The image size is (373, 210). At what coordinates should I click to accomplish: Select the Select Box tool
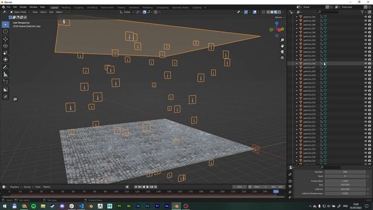(5, 24)
